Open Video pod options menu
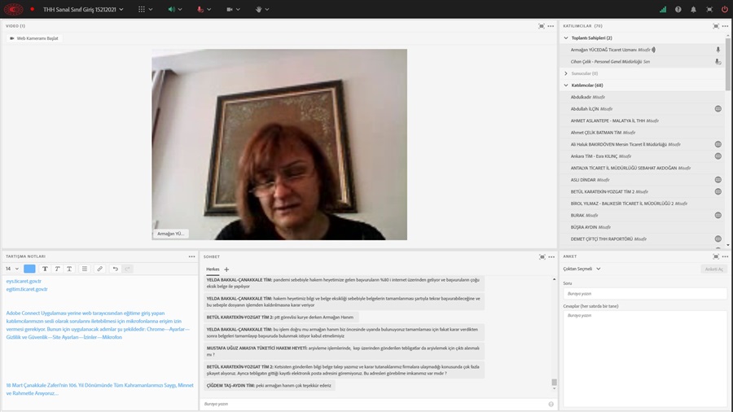This screenshot has width=733, height=412. click(551, 26)
